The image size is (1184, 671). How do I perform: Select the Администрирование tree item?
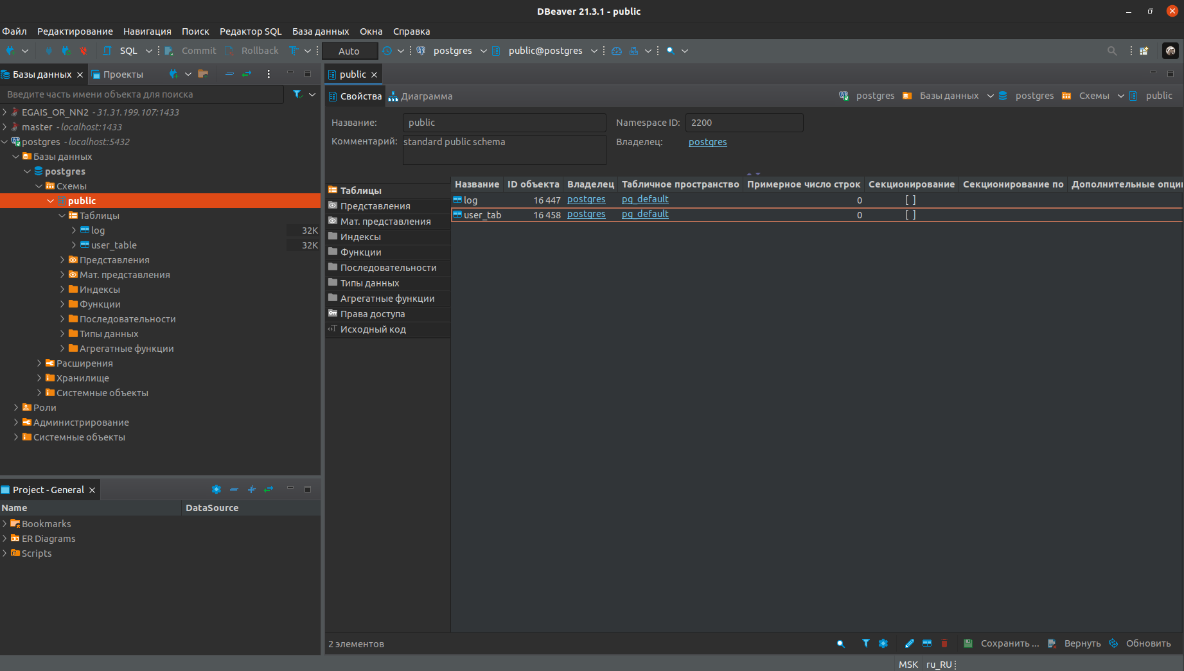tap(81, 423)
